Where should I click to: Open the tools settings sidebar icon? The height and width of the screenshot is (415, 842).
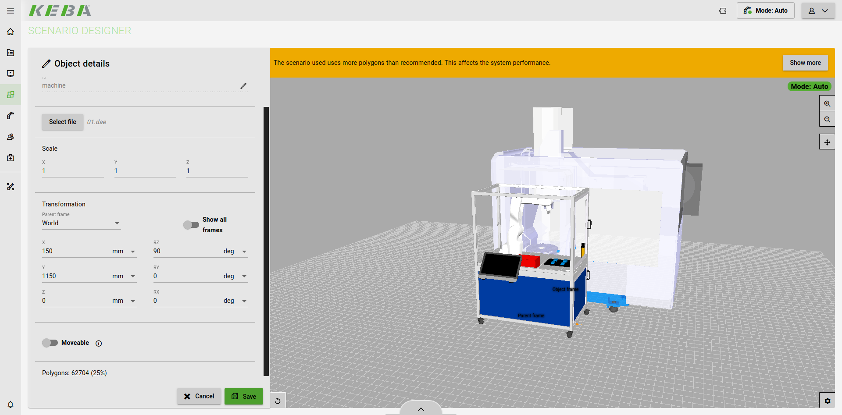pos(11,187)
